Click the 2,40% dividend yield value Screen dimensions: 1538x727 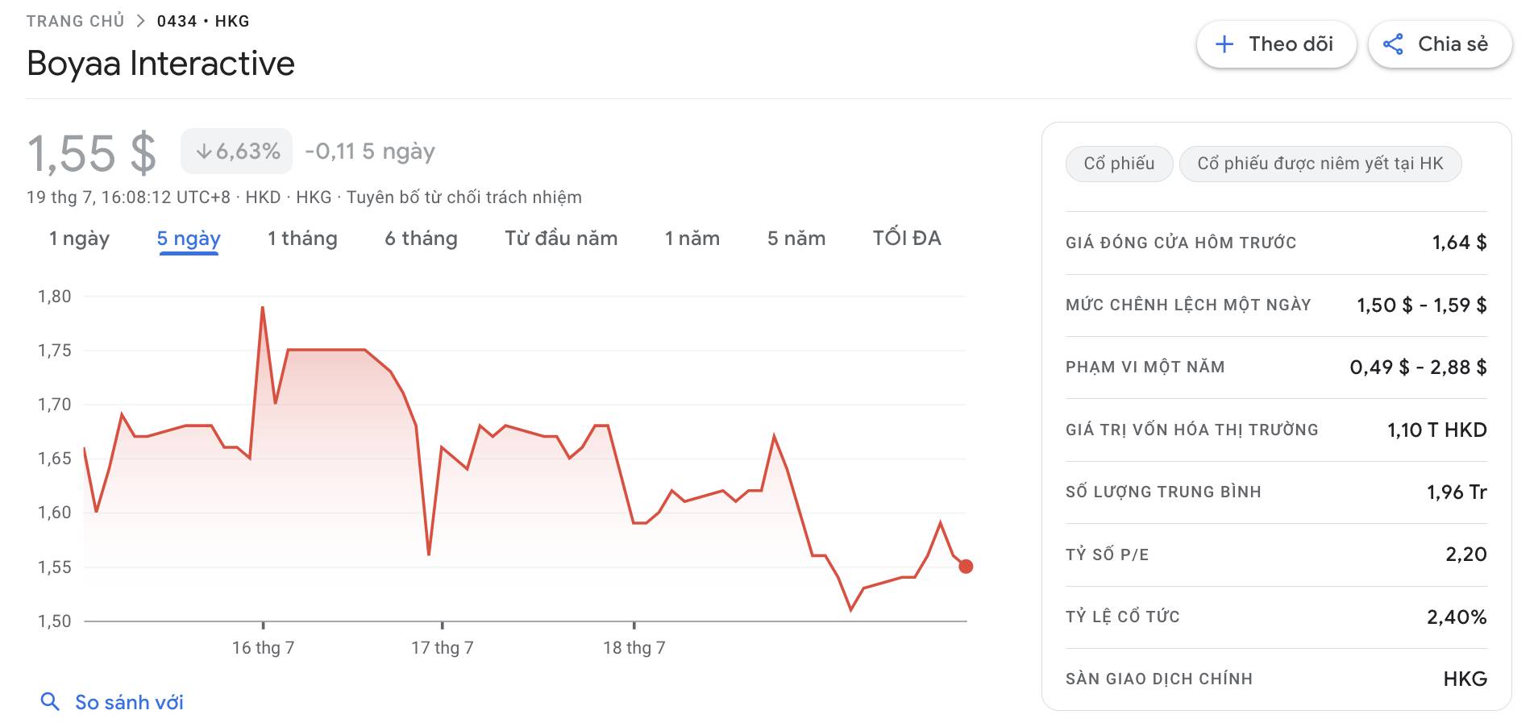(1457, 617)
